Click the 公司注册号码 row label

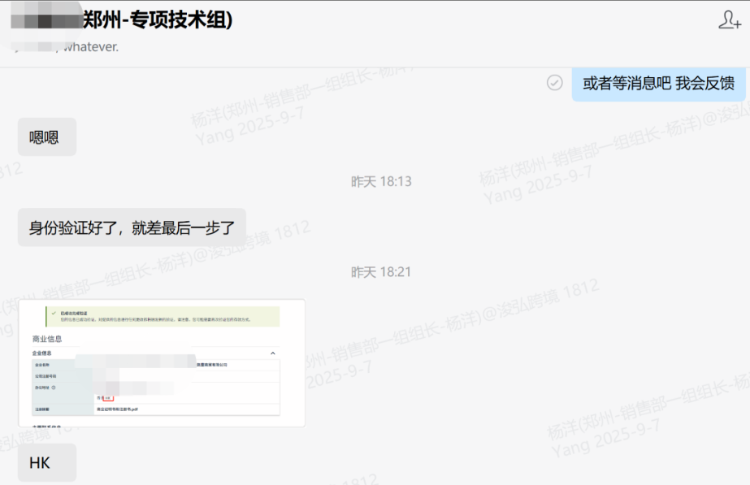click(44, 376)
